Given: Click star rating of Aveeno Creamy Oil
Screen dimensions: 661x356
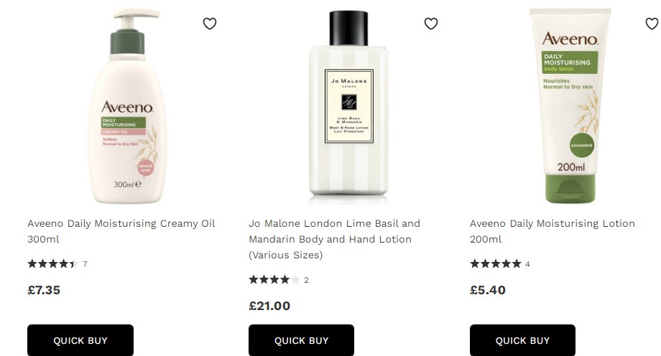Looking at the screenshot, I should click(52, 264).
